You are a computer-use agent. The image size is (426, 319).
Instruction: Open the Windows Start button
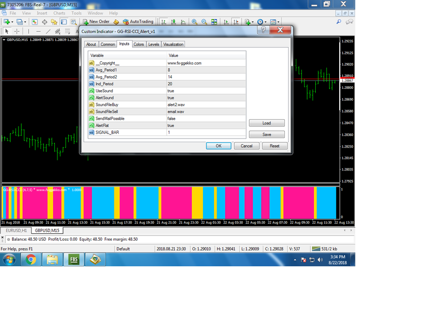10,259
